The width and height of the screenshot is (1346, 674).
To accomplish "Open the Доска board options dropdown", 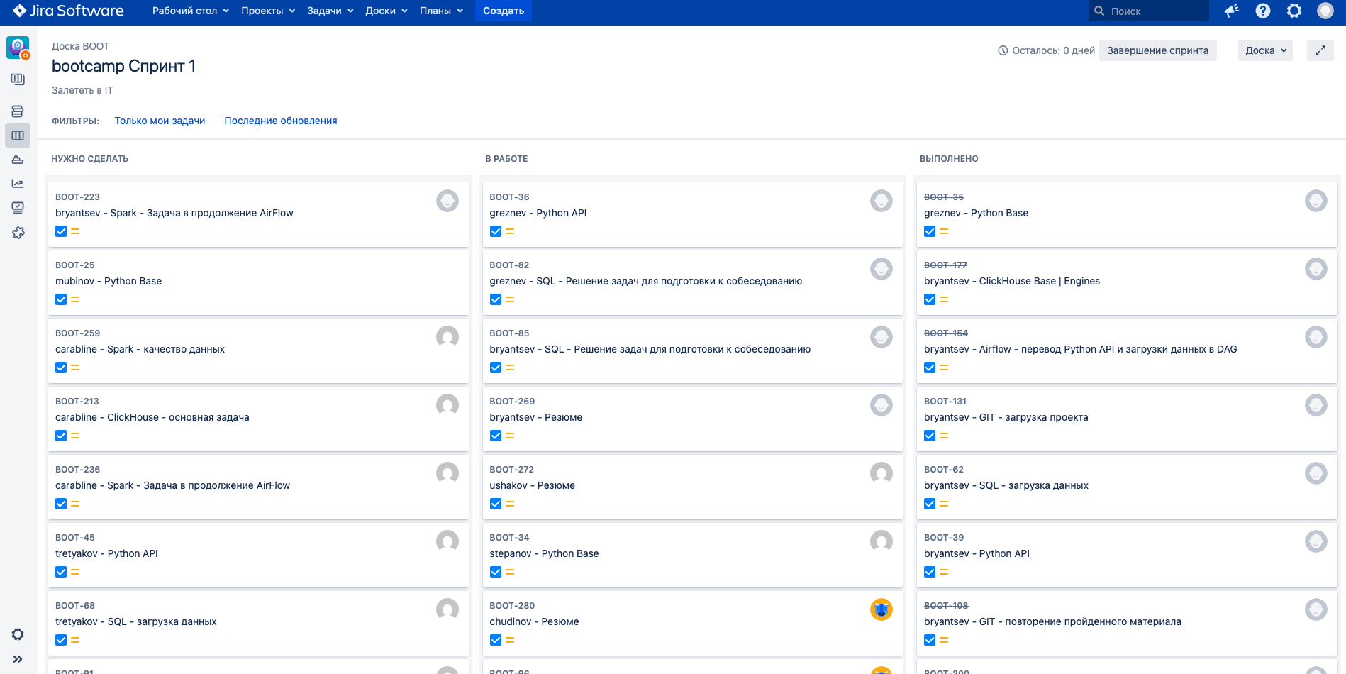I will pyautogui.click(x=1265, y=50).
